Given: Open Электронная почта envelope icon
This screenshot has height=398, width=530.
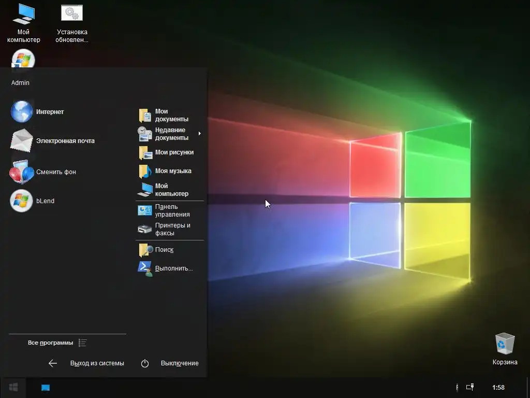Looking at the screenshot, I should (22, 140).
